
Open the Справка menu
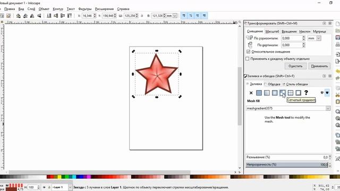coord(123,9)
